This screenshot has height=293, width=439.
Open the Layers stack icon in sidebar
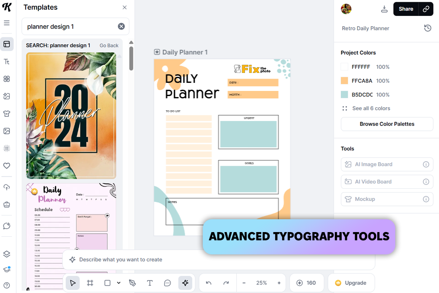[x=7, y=254]
